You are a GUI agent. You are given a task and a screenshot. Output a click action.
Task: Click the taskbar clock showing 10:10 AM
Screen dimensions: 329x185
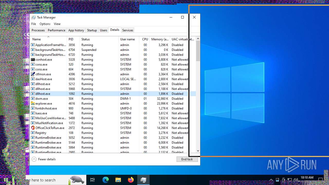click(x=307, y=178)
